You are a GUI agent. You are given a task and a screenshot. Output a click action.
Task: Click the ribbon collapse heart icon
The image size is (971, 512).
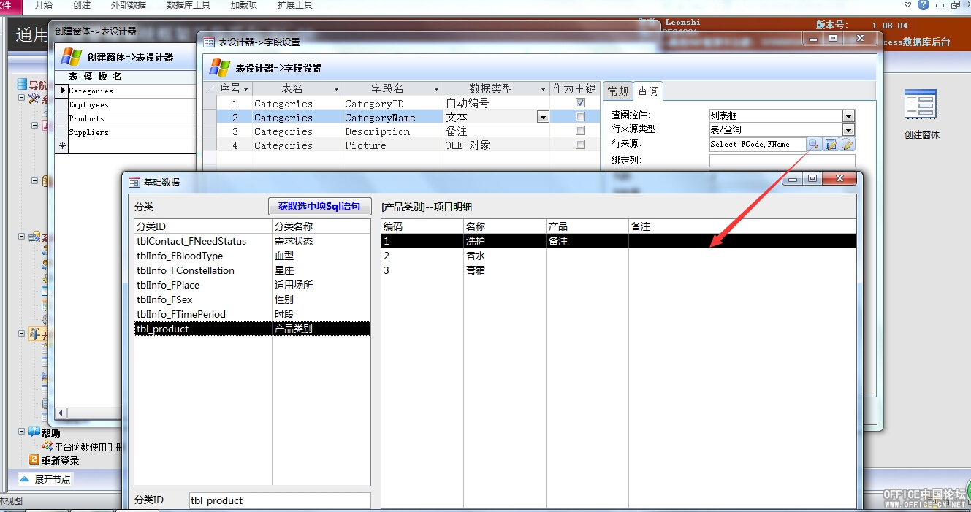tap(908, 5)
